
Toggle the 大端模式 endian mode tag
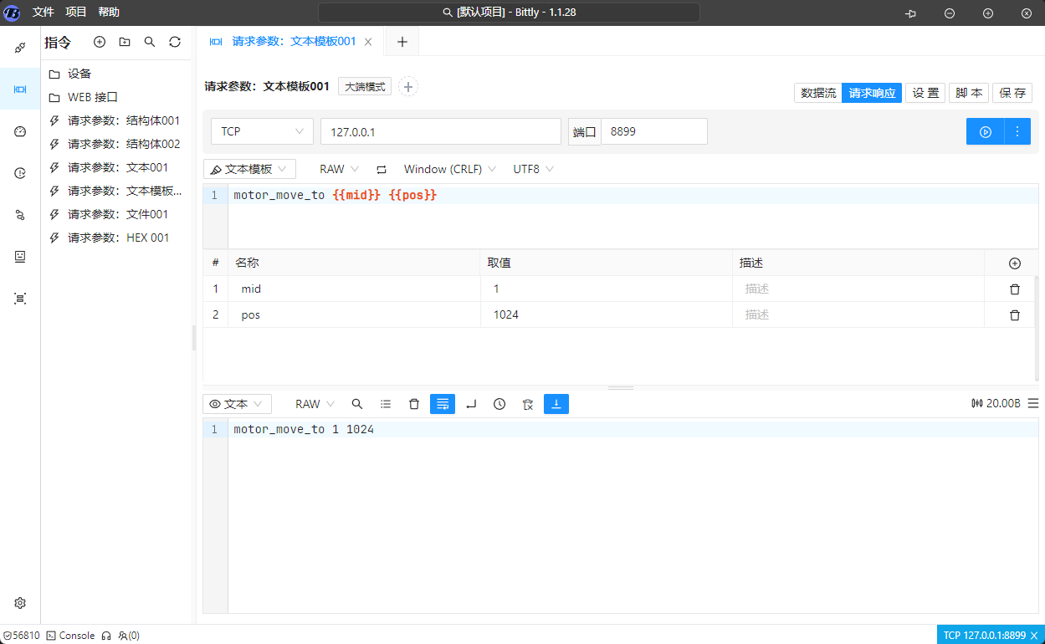(x=365, y=86)
